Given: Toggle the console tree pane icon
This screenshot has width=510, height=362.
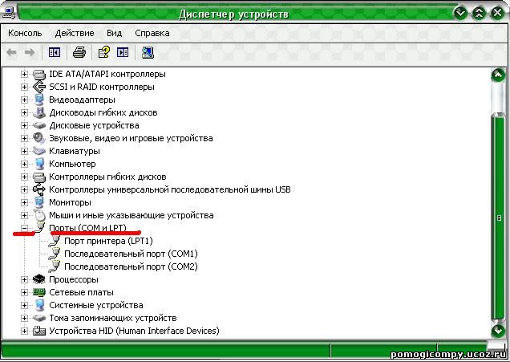Looking at the screenshot, I should [x=55, y=52].
